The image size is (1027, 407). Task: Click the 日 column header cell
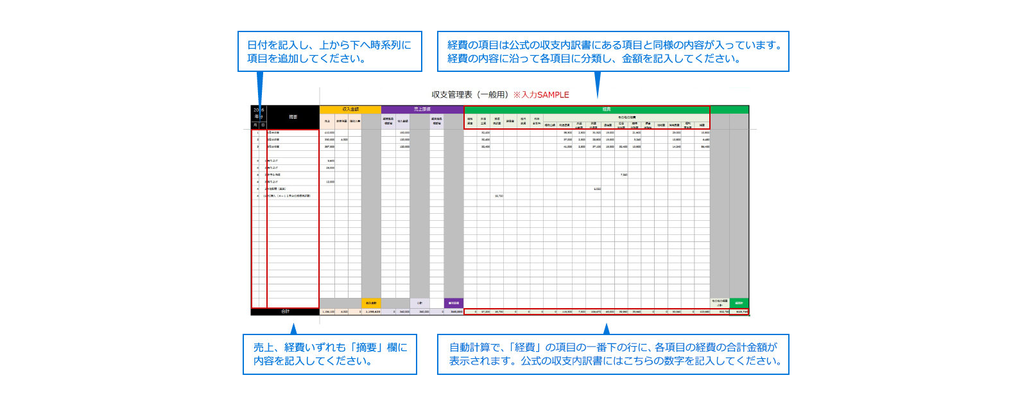(263, 125)
